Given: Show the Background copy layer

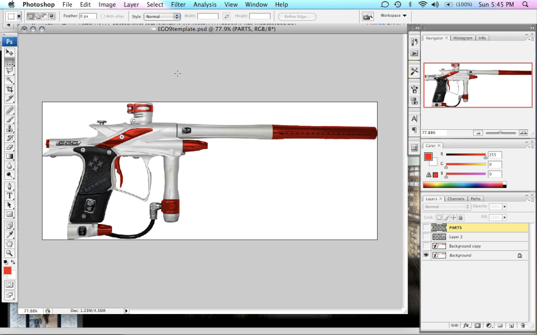Looking at the screenshot, I should [x=426, y=246].
